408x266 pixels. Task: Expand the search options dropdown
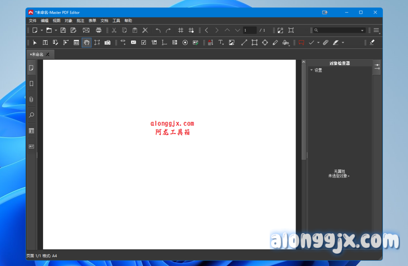point(362,30)
